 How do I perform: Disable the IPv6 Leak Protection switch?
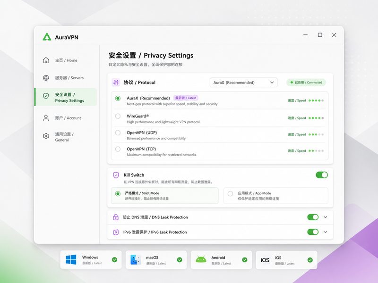click(x=313, y=232)
